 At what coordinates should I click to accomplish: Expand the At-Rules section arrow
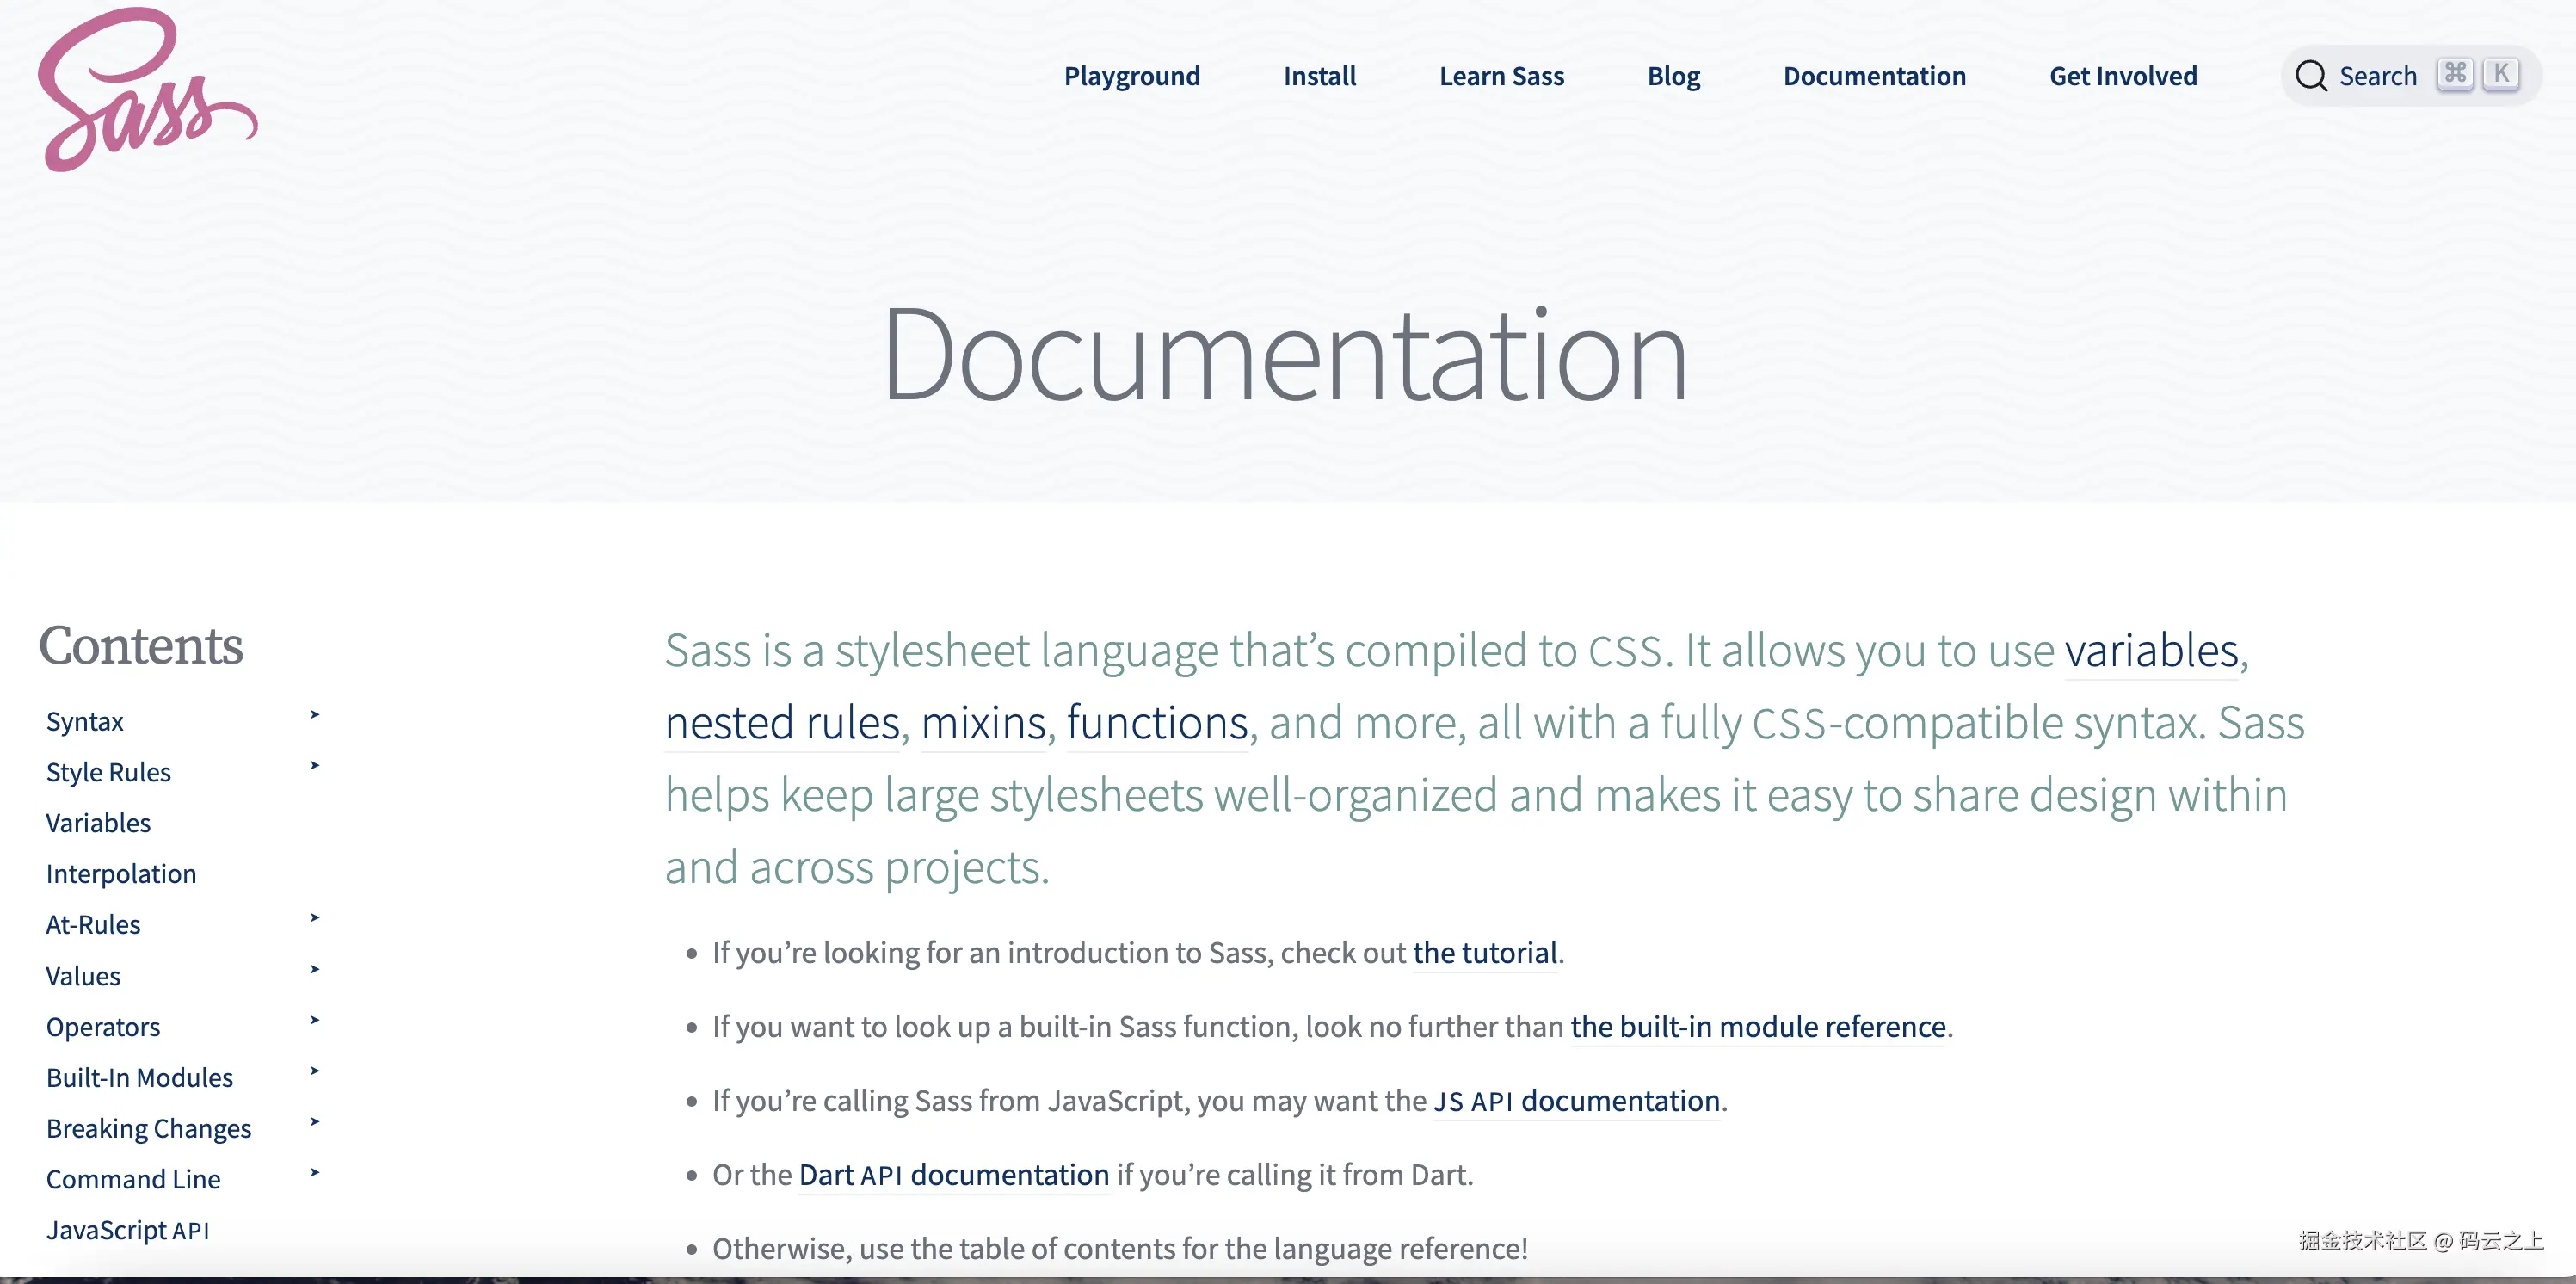(x=314, y=918)
